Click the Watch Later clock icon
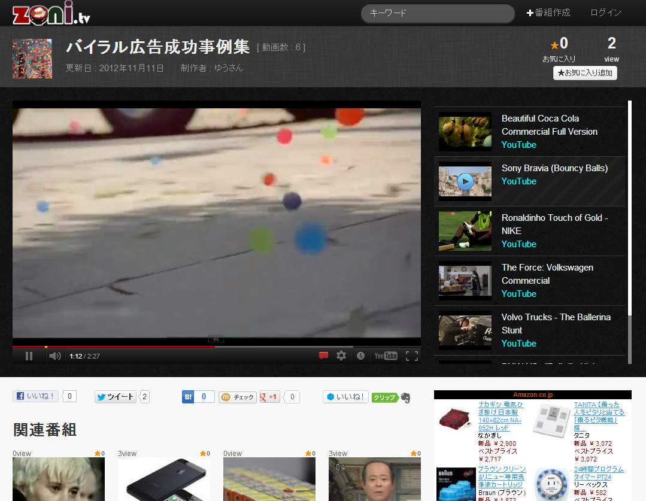646x501 pixels. (360, 356)
